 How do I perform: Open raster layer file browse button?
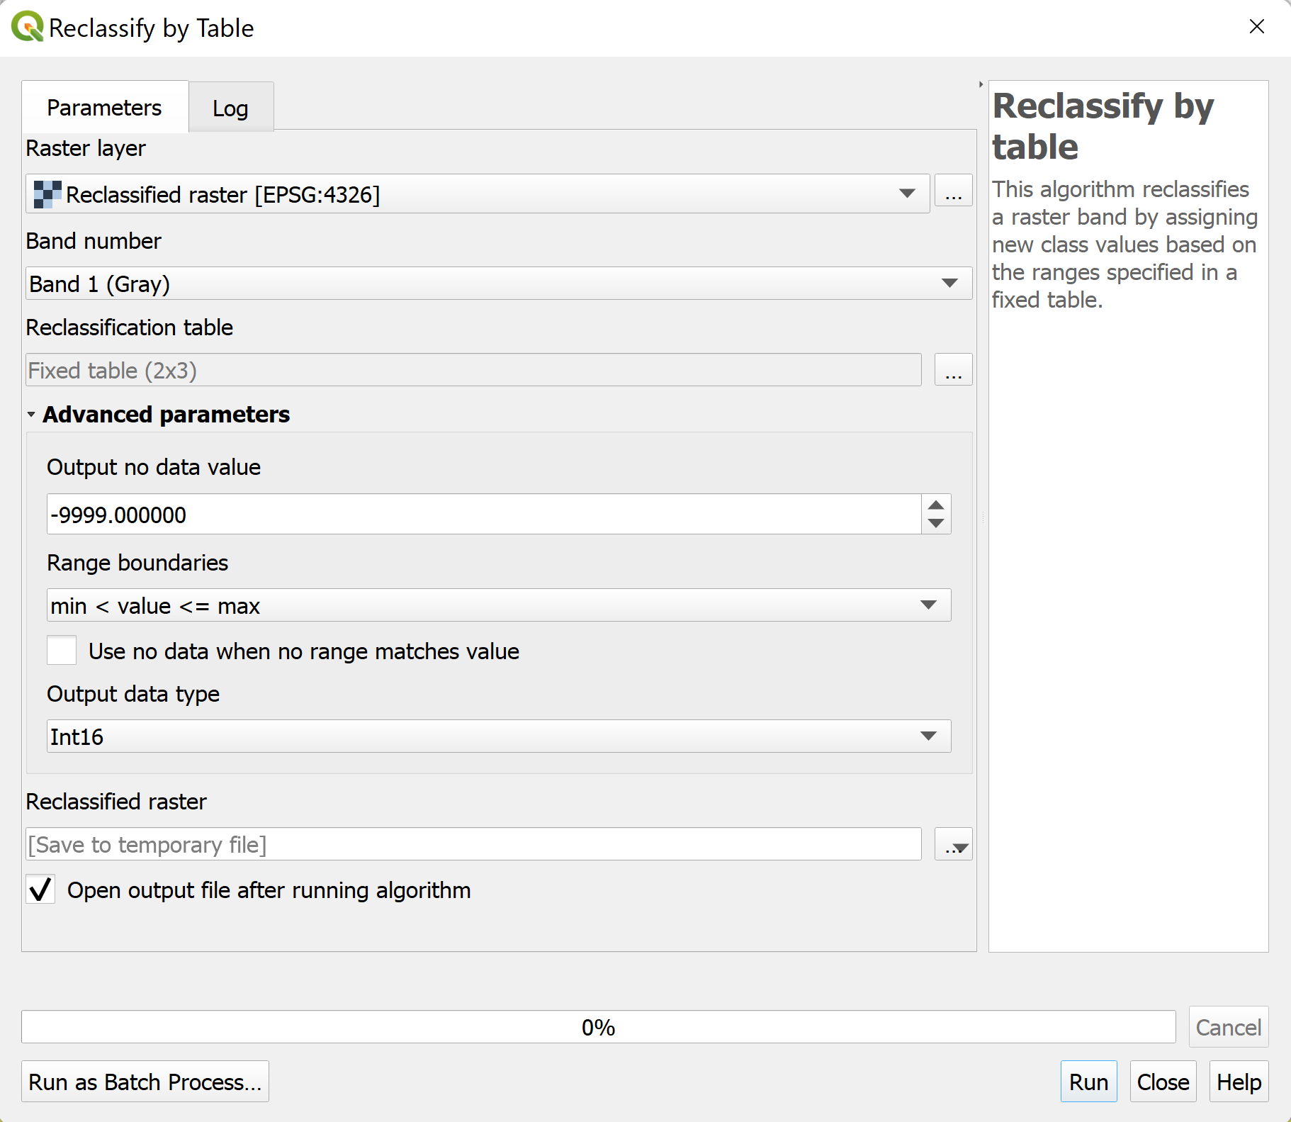tap(953, 192)
